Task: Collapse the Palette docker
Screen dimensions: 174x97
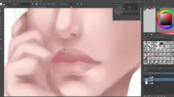Action: tap(144, 7)
